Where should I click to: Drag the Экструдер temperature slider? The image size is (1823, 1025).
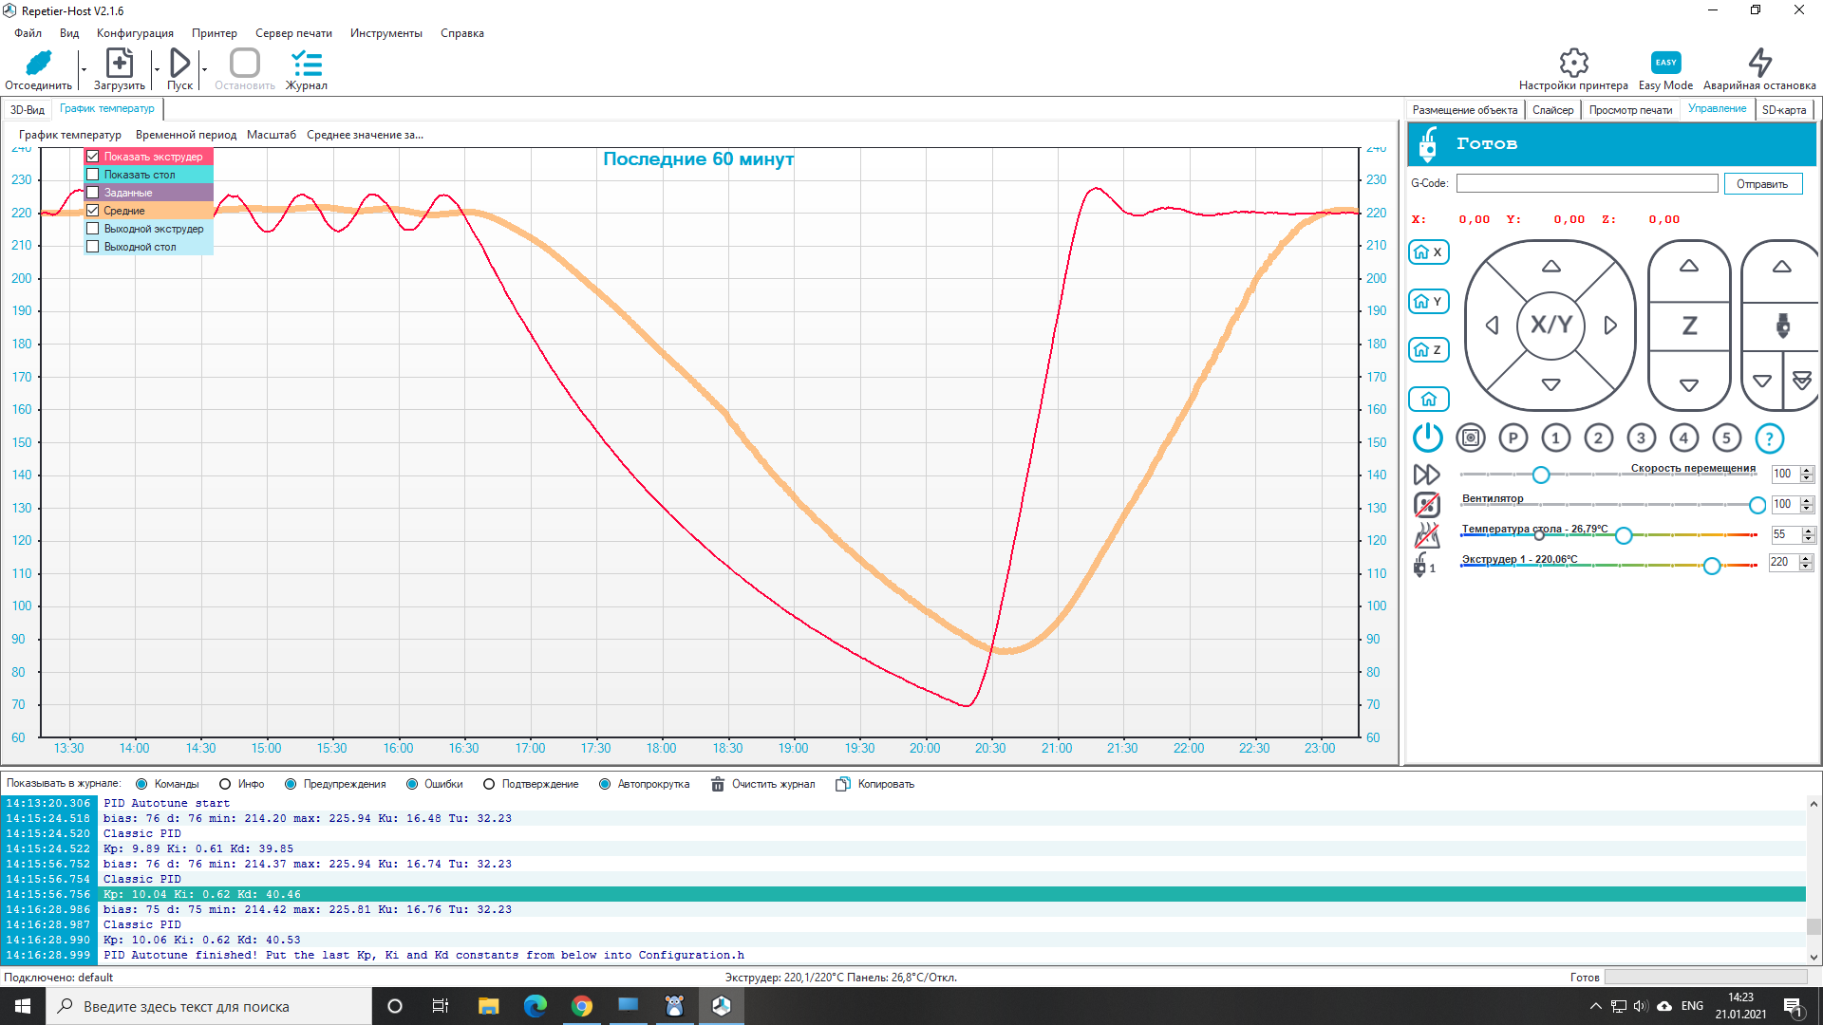point(1708,565)
